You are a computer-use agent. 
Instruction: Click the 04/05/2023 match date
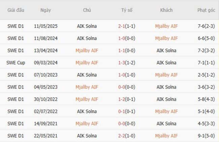pyautogui.click(x=45, y=87)
